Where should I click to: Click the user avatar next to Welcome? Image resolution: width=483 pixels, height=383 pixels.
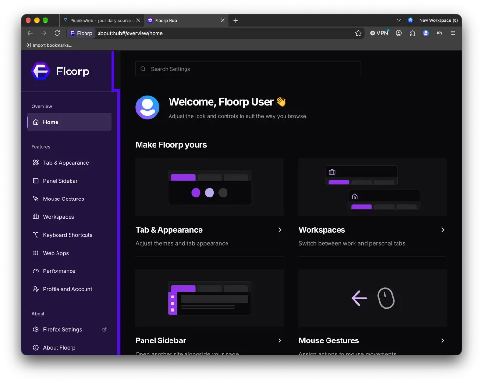[x=147, y=108]
